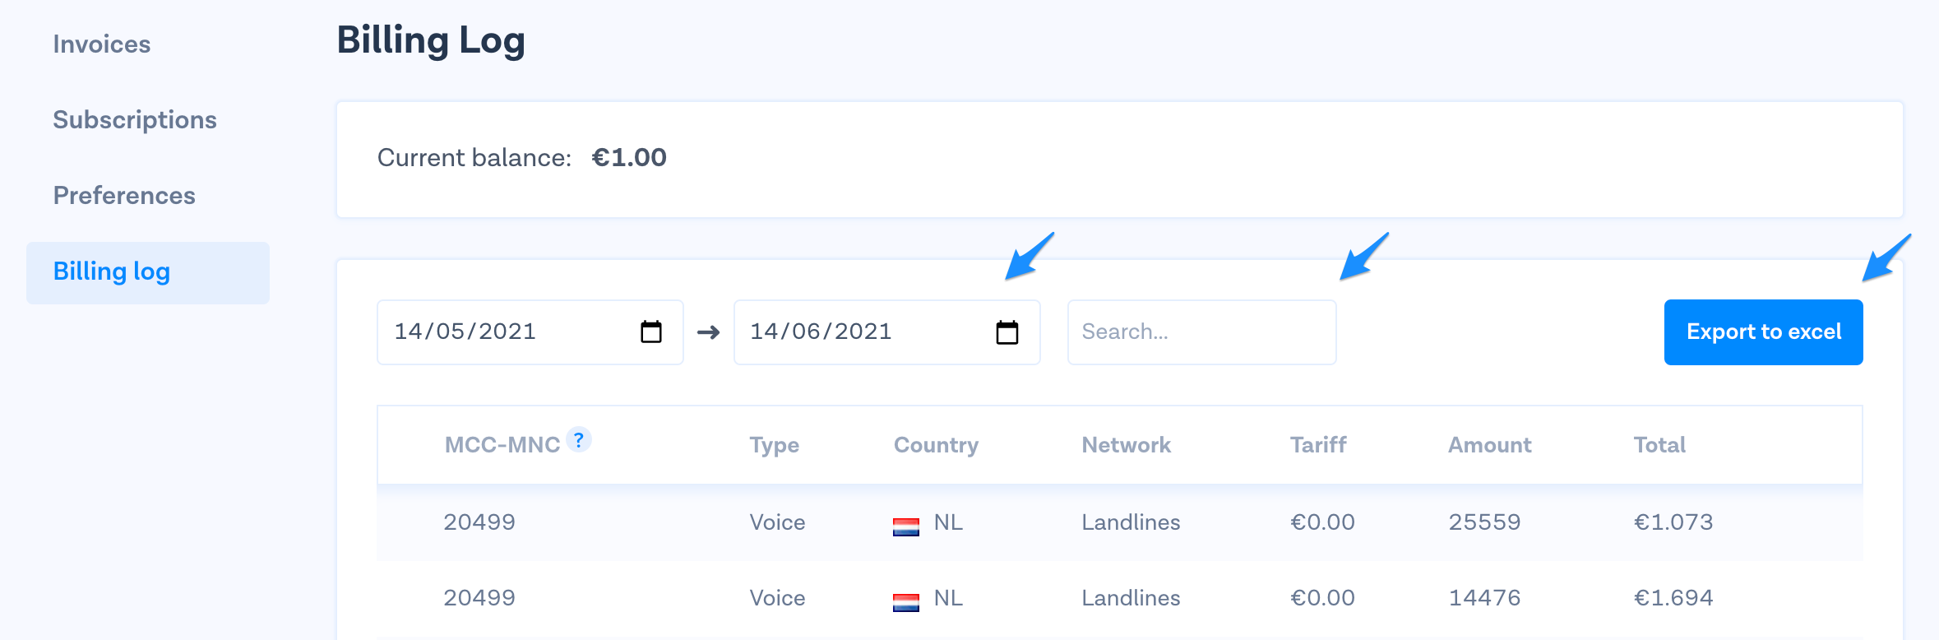Click the Type column header
Viewport: 1939px width, 640px height.
click(x=774, y=445)
